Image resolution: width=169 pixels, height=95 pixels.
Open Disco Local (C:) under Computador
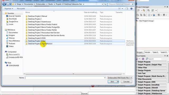click(x=14, y=55)
